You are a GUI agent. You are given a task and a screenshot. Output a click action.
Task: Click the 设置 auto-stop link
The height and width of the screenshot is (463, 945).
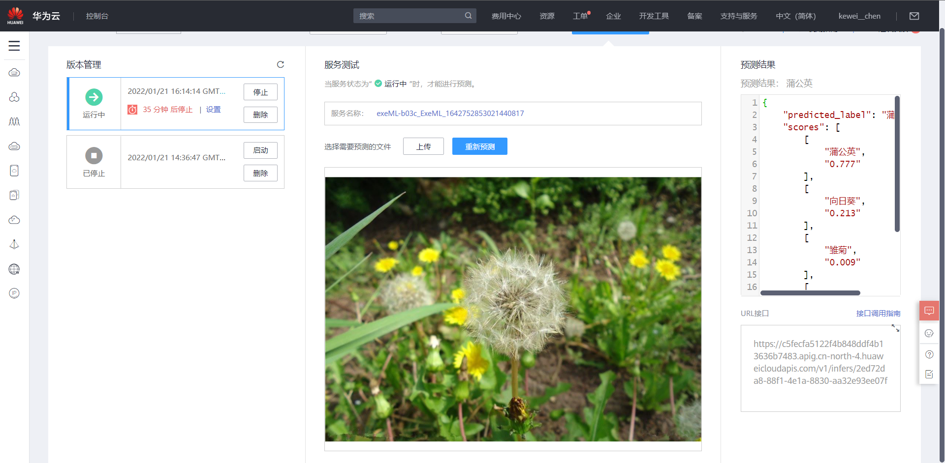click(213, 109)
